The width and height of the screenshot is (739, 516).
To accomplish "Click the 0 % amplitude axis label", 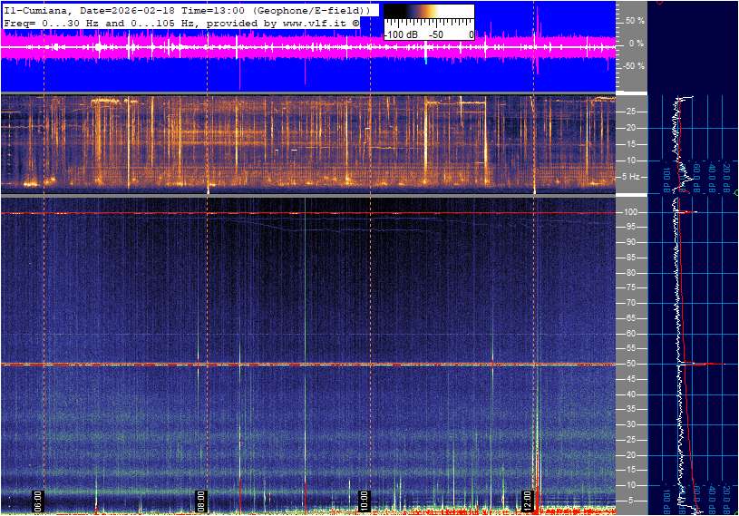I will point(637,43).
